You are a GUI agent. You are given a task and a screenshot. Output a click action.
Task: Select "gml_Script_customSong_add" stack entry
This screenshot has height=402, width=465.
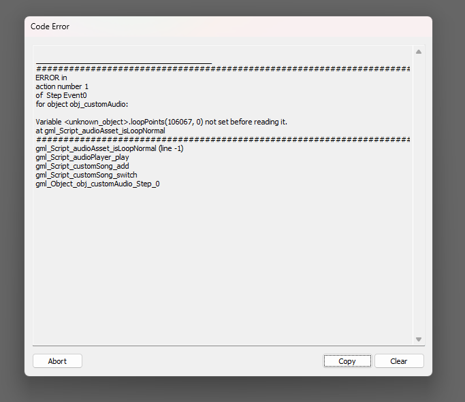[x=82, y=166]
